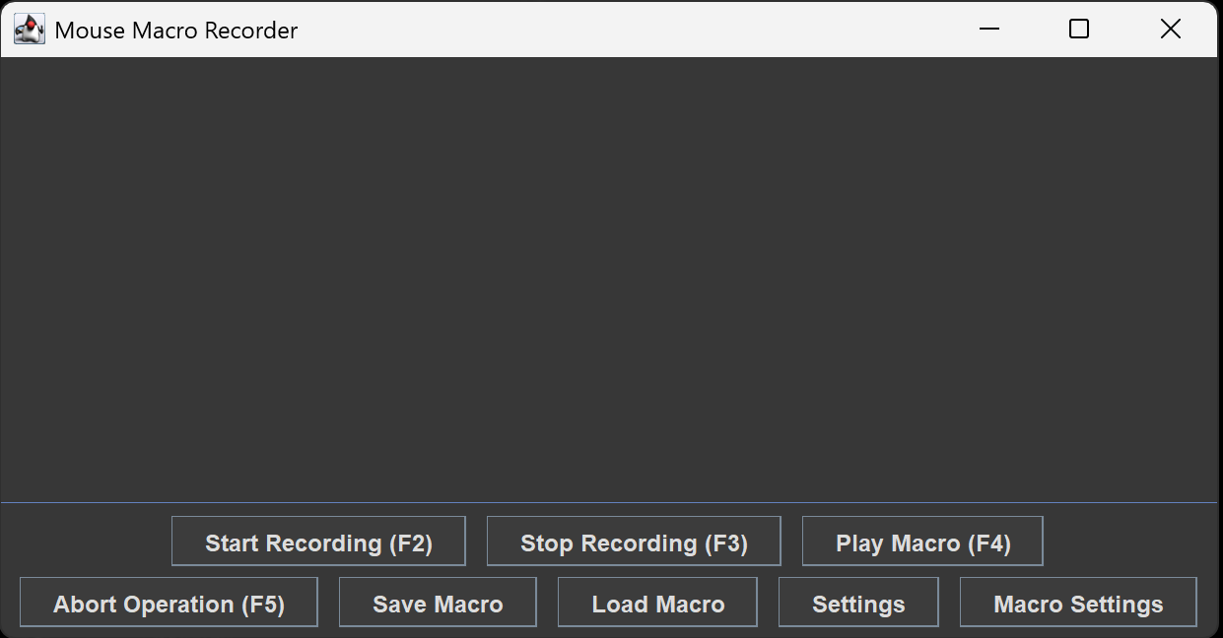The width and height of the screenshot is (1223, 638).
Task: Click the Mouse Macro Recorder app icon
Action: (29, 29)
